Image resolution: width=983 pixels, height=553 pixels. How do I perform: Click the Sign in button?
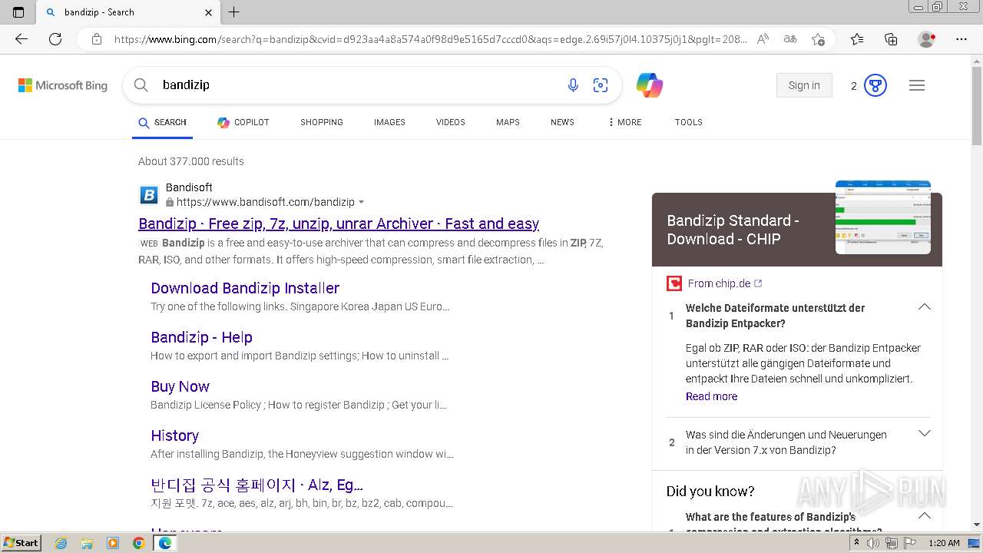[x=804, y=85]
